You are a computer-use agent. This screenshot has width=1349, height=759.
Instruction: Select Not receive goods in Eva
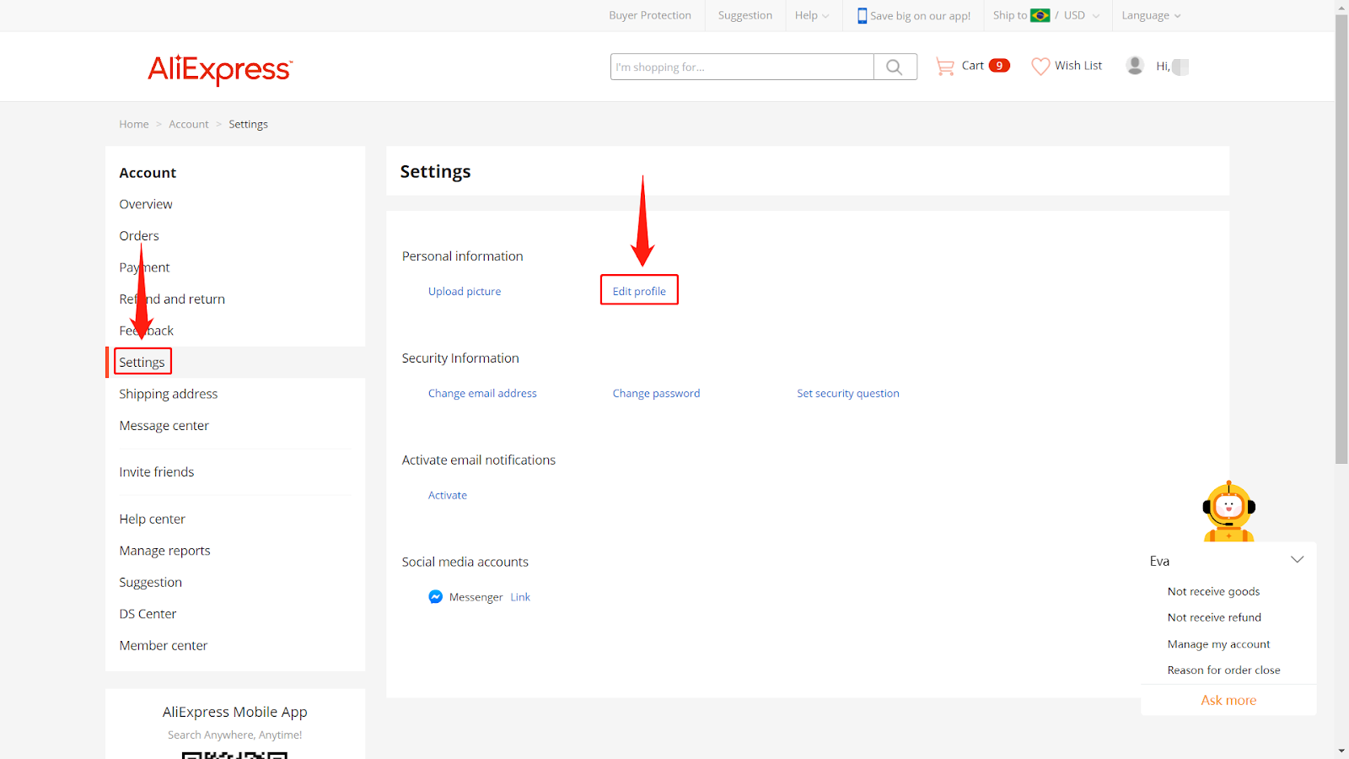coord(1214,592)
